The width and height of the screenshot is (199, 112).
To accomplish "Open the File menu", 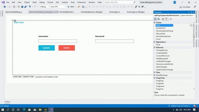I will tap(8, 2).
